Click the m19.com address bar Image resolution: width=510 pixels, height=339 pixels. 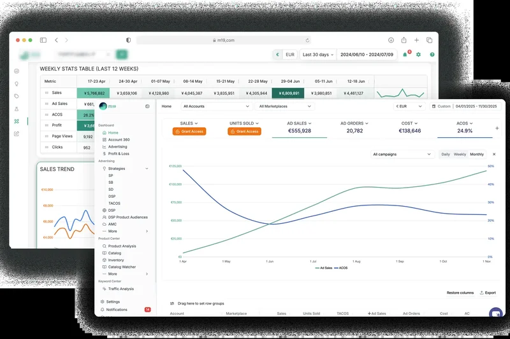(x=224, y=40)
